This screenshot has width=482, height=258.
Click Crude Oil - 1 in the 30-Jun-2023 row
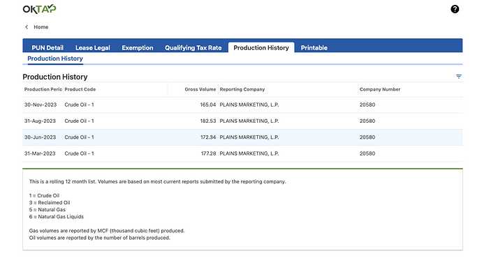point(80,137)
